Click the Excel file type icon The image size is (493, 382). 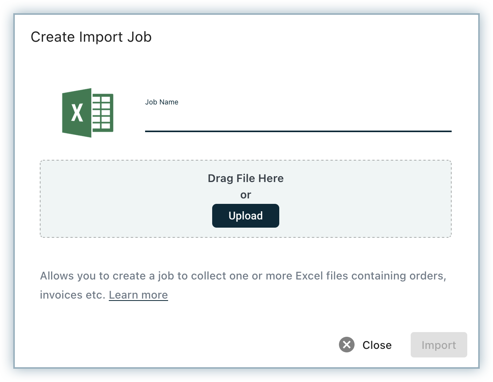pyautogui.click(x=87, y=113)
